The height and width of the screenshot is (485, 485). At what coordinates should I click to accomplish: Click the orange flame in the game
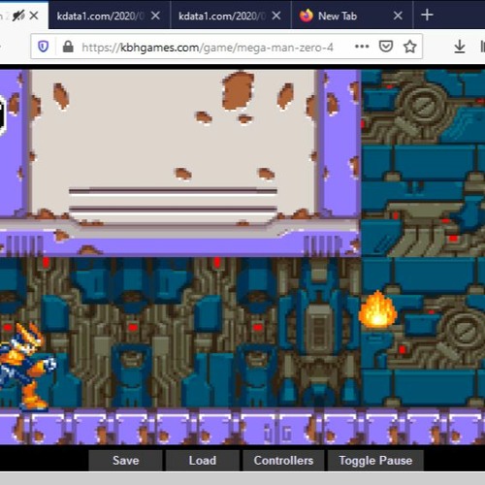coord(377,308)
